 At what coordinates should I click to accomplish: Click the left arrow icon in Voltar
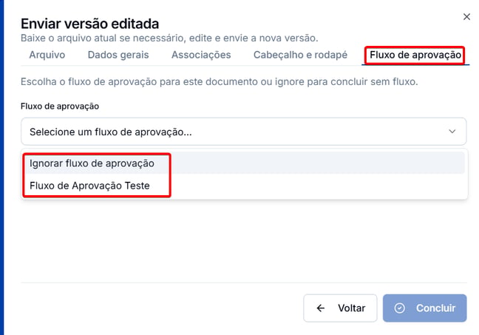point(321,308)
